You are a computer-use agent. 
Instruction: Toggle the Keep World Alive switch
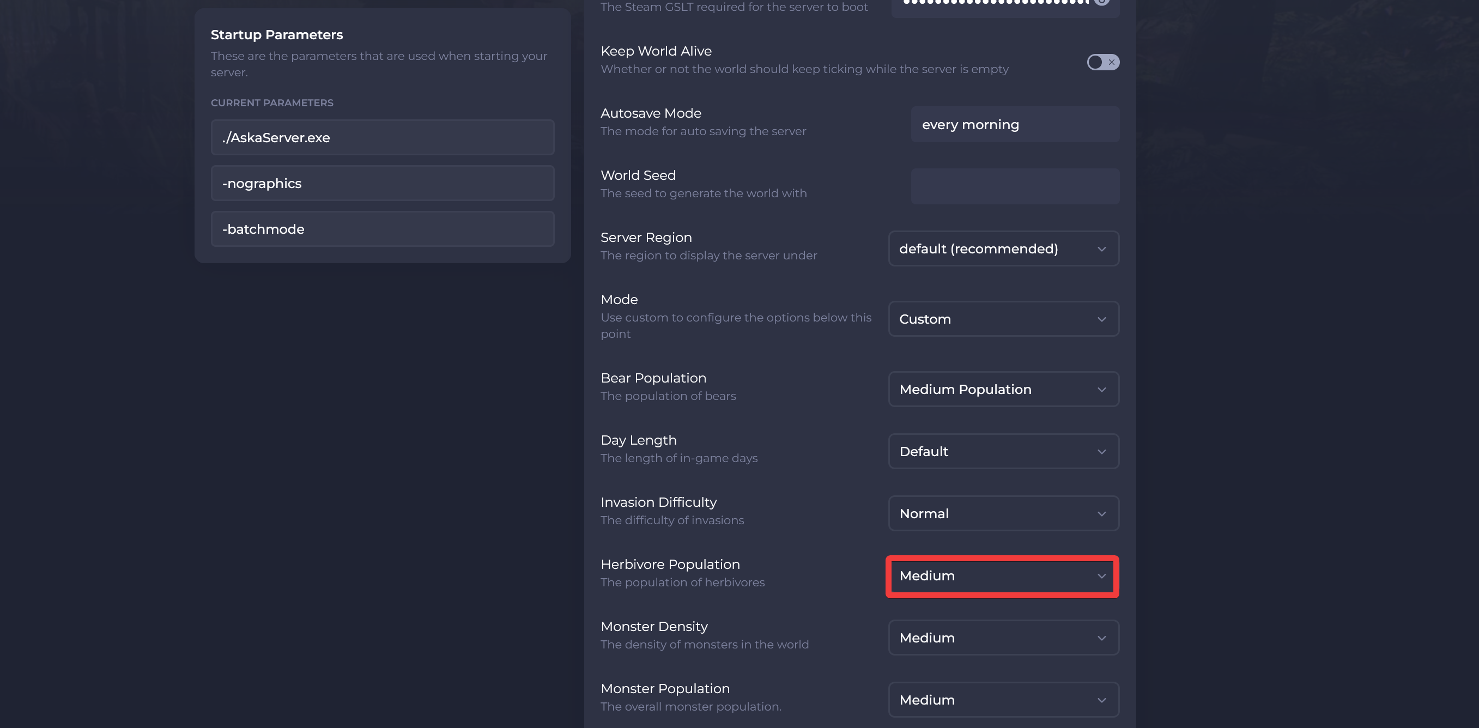(x=1102, y=62)
